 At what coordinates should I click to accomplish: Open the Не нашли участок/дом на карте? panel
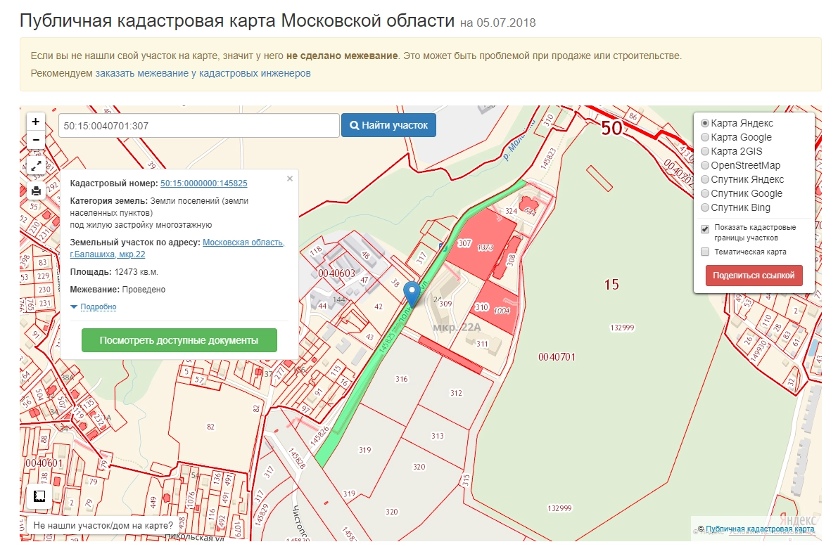(x=103, y=525)
